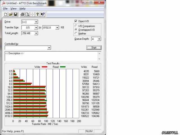Select the Overlapped I/O radio button

(76, 30)
